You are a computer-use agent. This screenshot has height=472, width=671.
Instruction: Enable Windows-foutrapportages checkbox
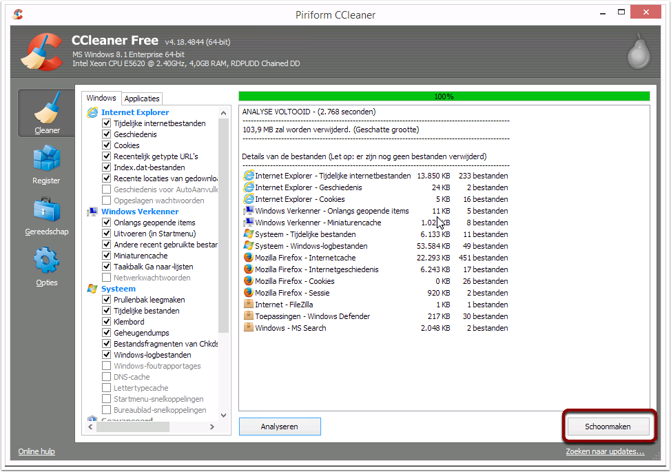pyautogui.click(x=107, y=366)
